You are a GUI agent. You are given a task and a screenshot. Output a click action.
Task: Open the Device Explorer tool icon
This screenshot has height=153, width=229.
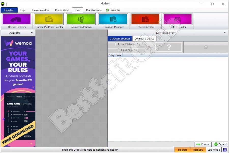click(17, 19)
